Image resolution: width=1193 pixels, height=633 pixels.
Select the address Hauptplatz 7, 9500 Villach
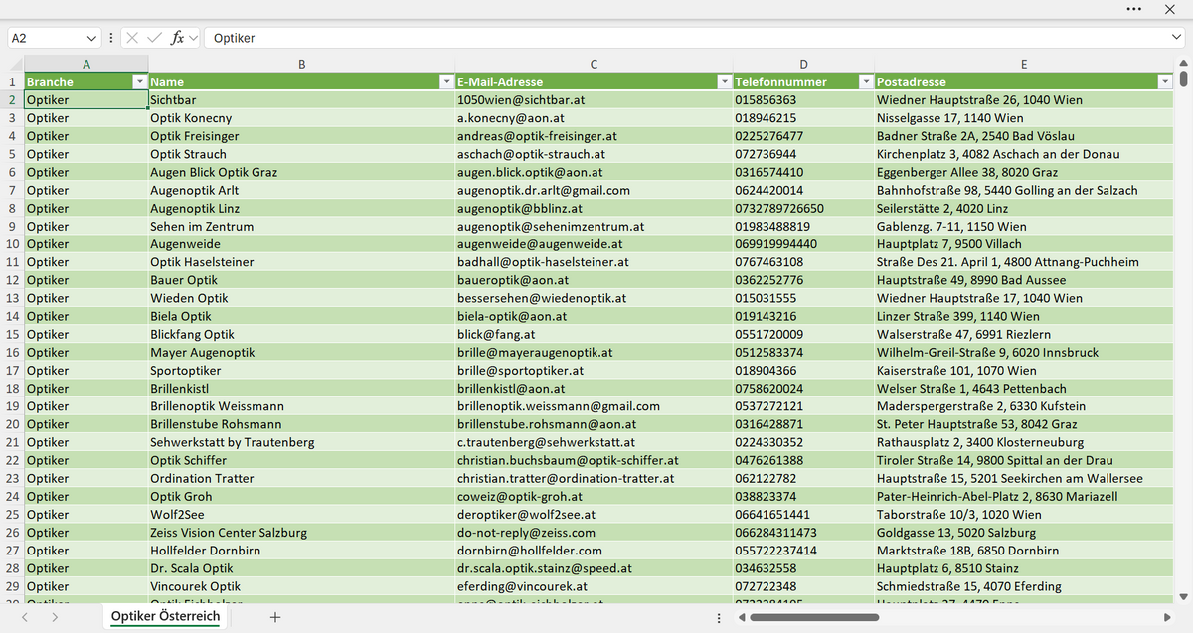(x=1024, y=244)
